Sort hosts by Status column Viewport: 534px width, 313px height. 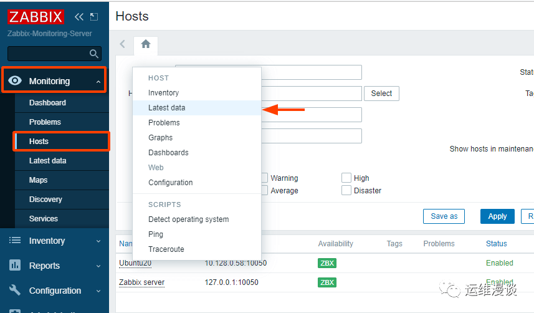496,243
